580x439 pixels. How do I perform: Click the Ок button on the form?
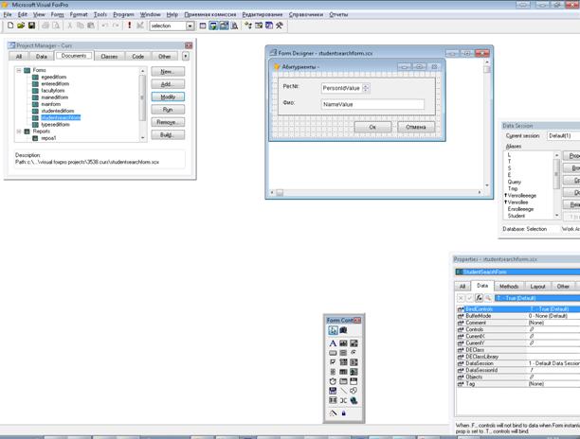[372, 127]
